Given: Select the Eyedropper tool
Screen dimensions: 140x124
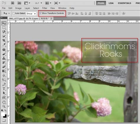Looking at the screenshot, I should (x=4, y=45).
